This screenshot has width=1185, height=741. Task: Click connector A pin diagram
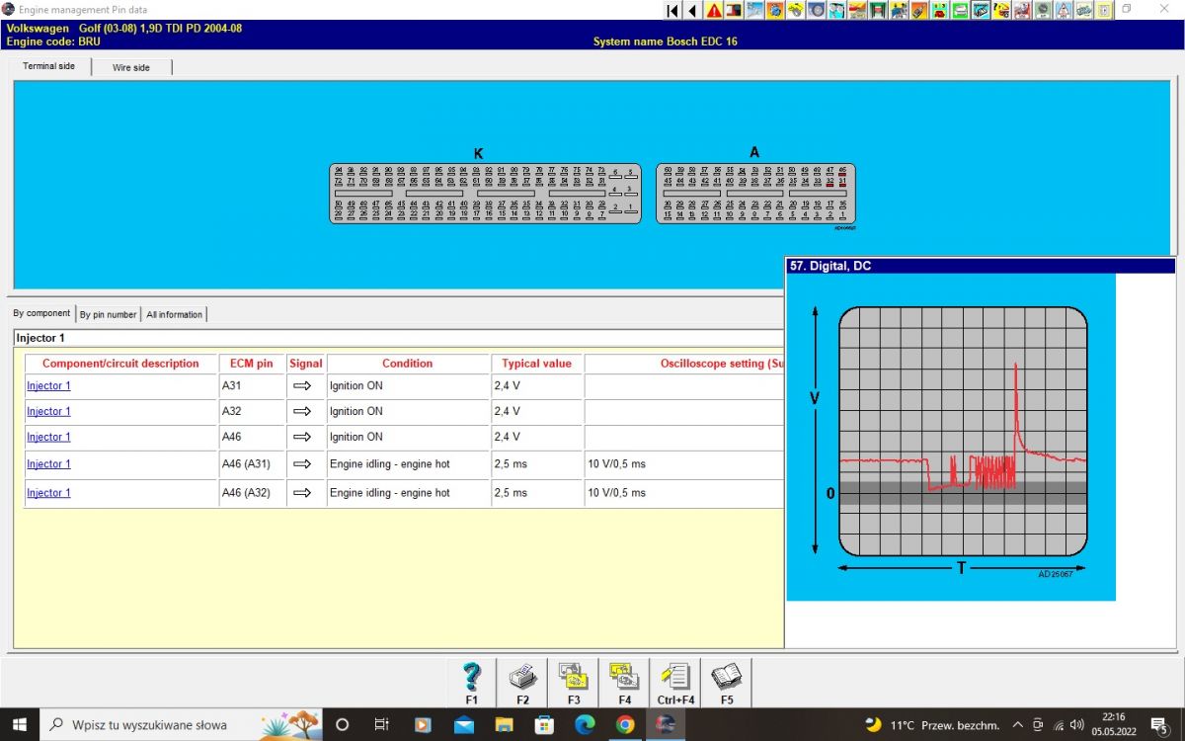[x=755, y=193]
